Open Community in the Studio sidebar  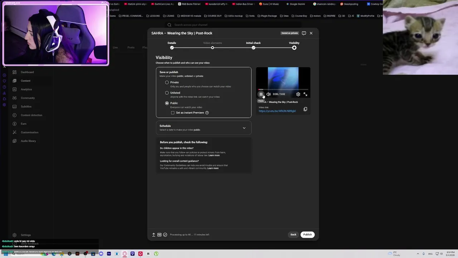click(x=28, y=98)
